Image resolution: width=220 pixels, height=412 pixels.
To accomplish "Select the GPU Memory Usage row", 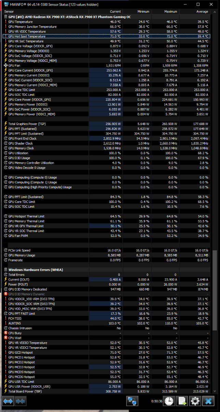I will [x=107, y=255].
